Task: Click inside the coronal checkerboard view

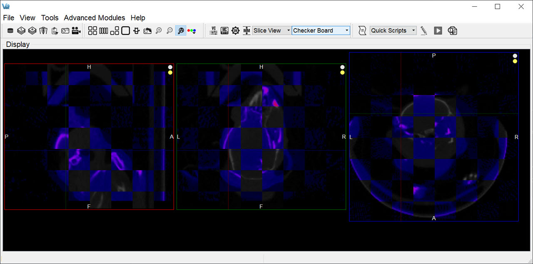Action: [x=261, y=137]
